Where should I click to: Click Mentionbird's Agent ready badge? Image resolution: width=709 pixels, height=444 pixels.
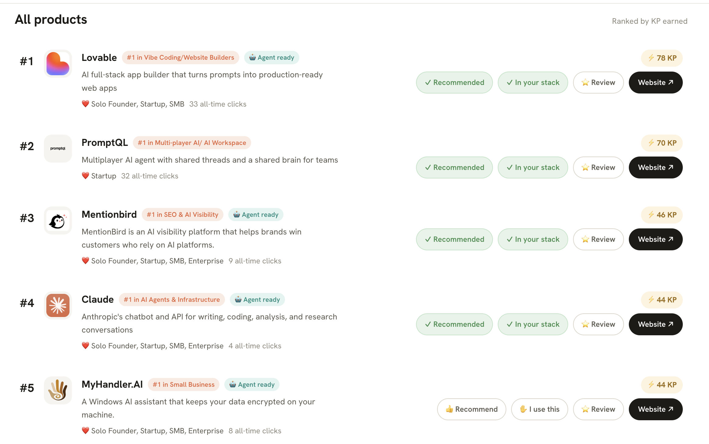pyautogui.click(x=256, y=215)
